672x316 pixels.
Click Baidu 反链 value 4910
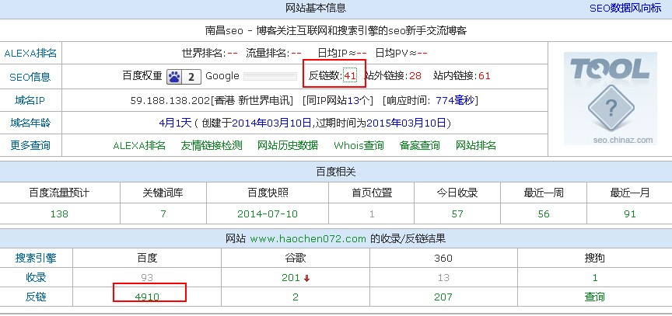(x=147, y=297)
